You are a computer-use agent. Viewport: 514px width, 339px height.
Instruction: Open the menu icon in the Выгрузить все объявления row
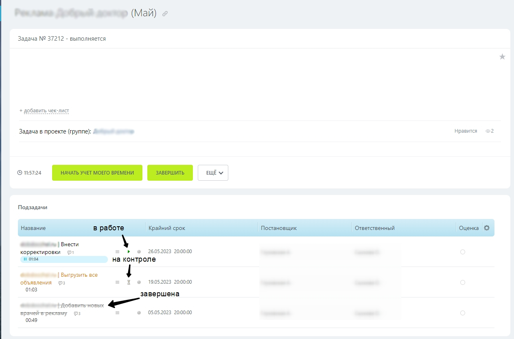(118, 282)
